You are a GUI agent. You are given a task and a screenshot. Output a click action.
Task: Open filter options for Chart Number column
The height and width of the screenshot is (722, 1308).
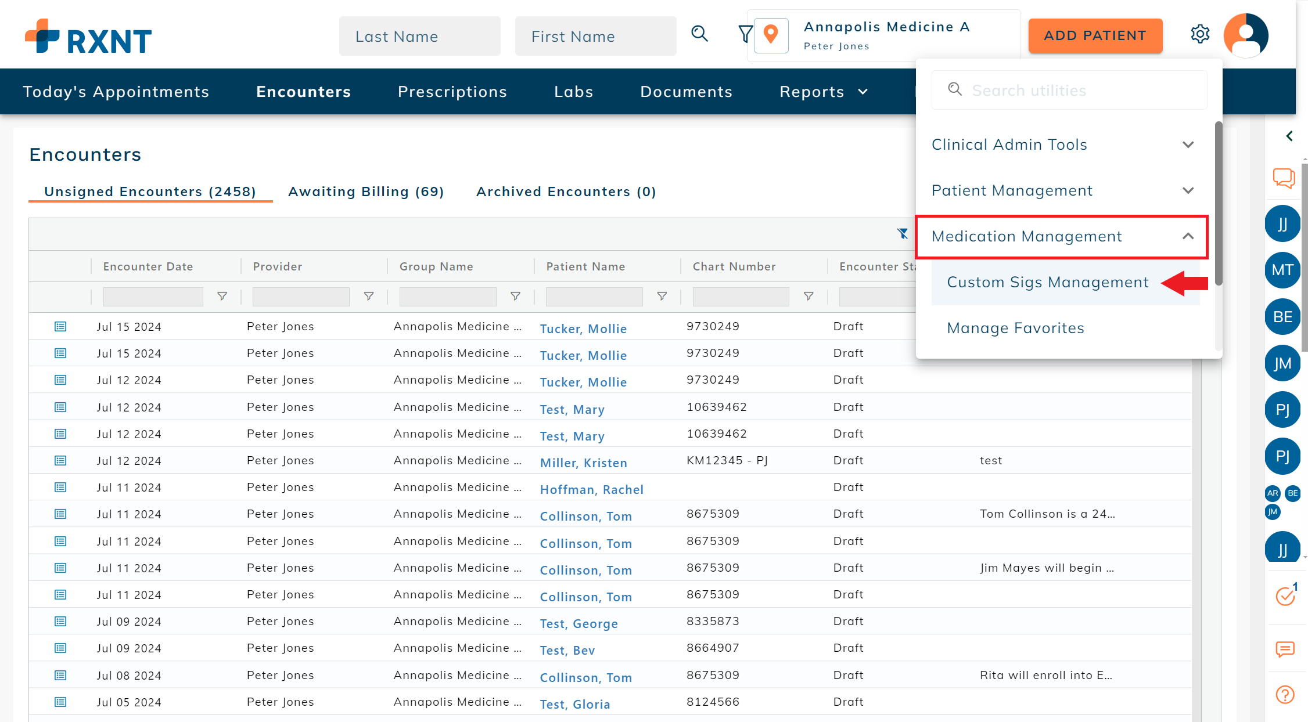(808, 297)
